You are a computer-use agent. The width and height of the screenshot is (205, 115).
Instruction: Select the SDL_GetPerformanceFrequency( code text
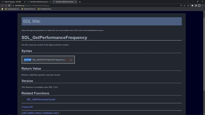(x=49, y=60)
